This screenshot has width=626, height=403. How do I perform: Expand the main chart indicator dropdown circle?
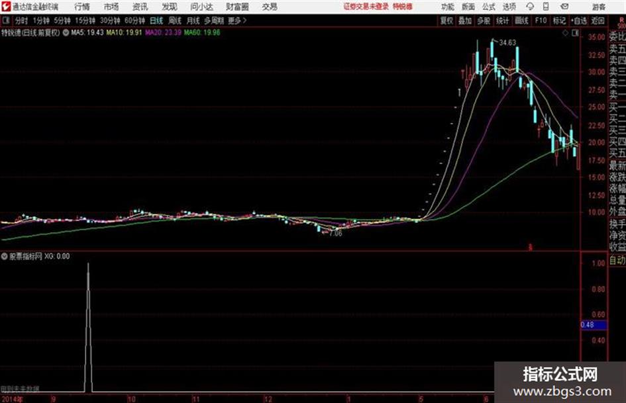[66, 32]
